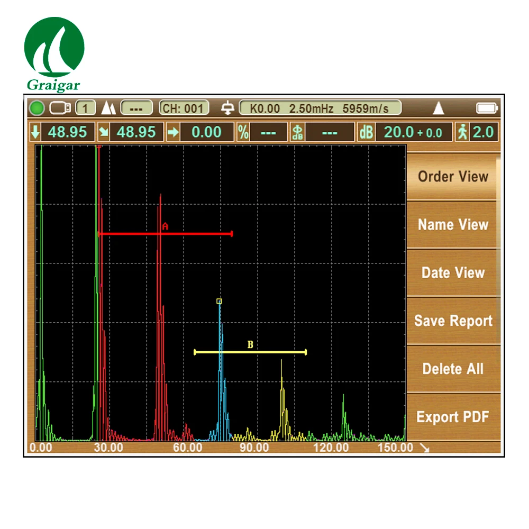
Task: Click the 150.00 range label
Action: (x=395, y=448)
